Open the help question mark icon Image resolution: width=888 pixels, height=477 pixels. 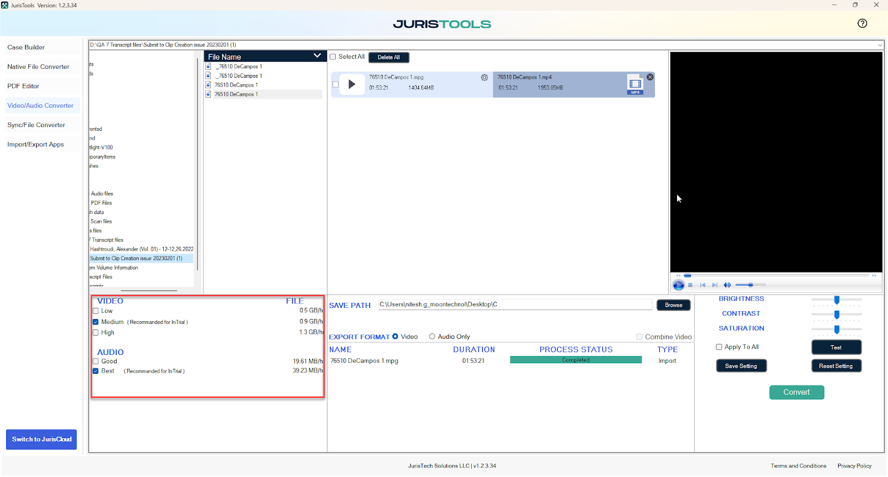point(862,23)
